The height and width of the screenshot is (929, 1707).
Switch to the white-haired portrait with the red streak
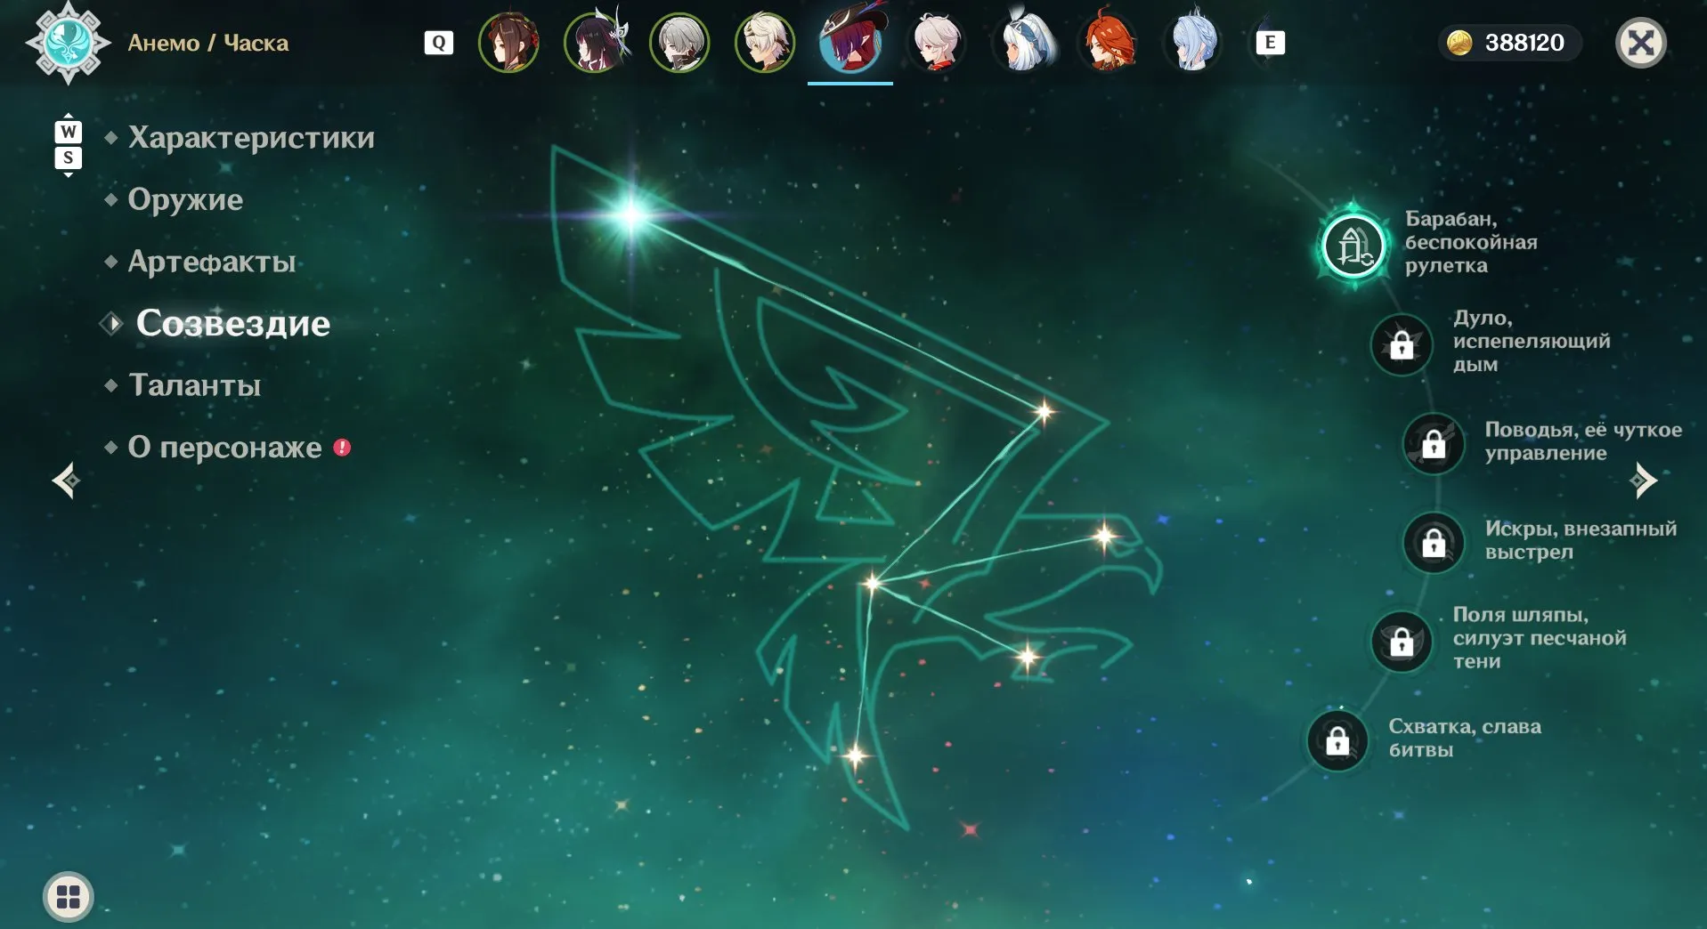[937, 43]
